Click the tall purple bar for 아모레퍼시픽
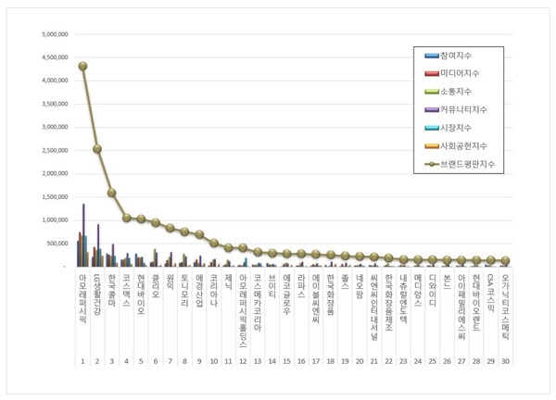This screenshot has width=556, height=400. 83,235
